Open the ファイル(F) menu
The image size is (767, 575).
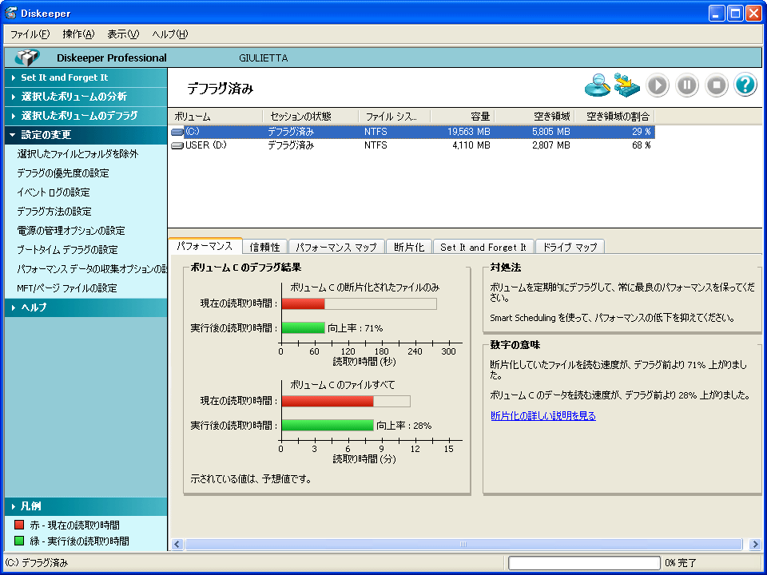(30, 34)
